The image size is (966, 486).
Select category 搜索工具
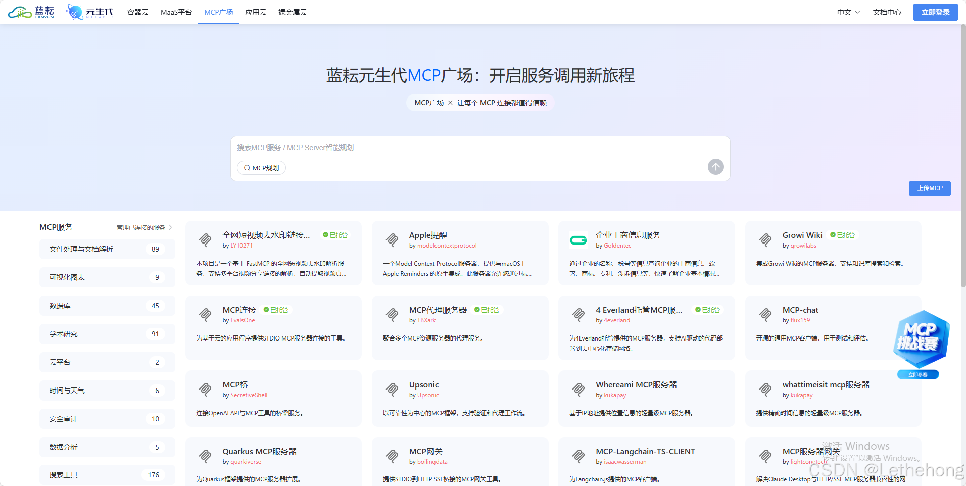(x=107, y=475)
